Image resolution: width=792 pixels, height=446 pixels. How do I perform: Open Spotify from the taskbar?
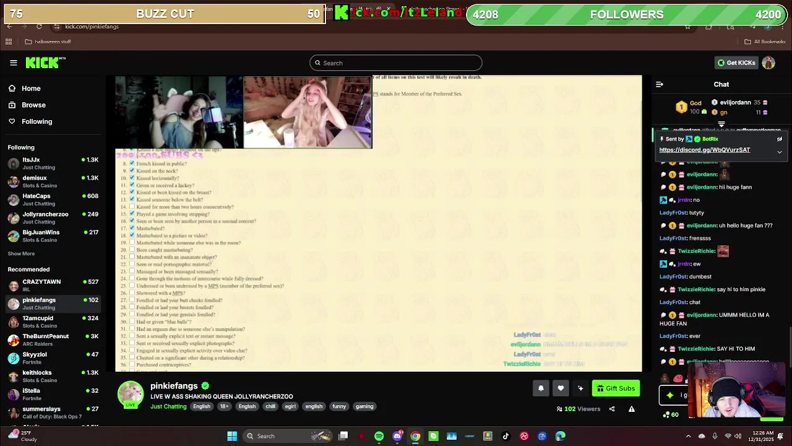point(379,436)
